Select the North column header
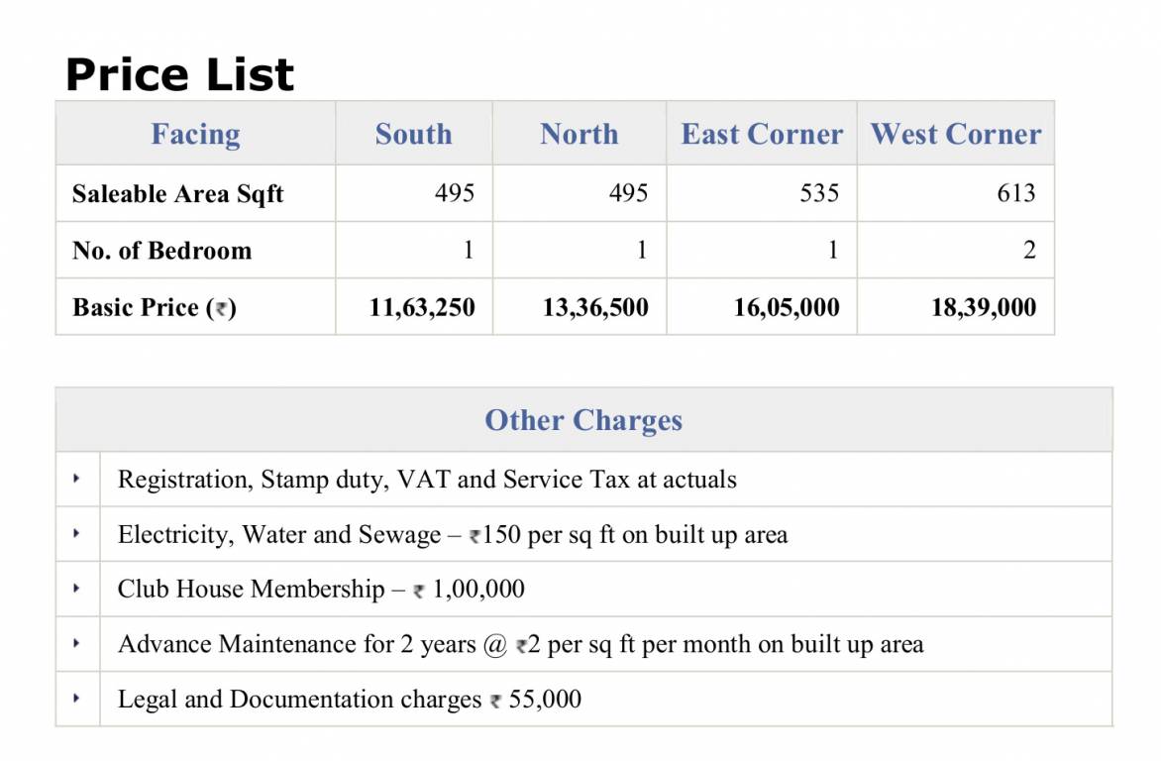Image resolution: width=1161 pixels, height=761 pixels. point(579,134)
